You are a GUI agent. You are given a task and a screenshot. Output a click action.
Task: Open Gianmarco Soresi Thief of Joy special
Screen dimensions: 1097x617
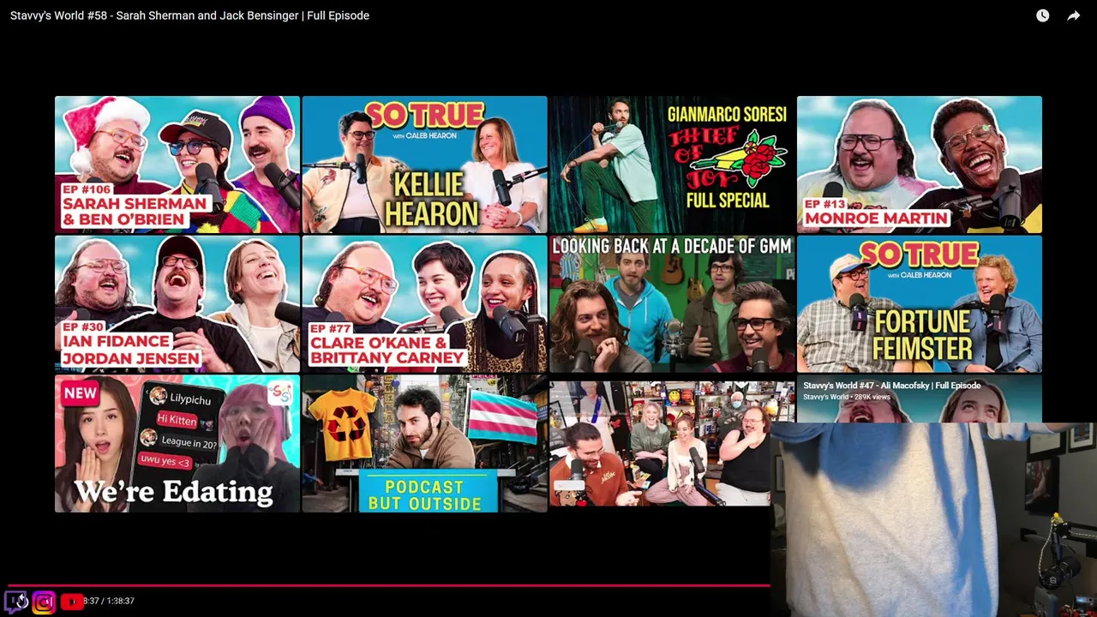coord(672,165)
